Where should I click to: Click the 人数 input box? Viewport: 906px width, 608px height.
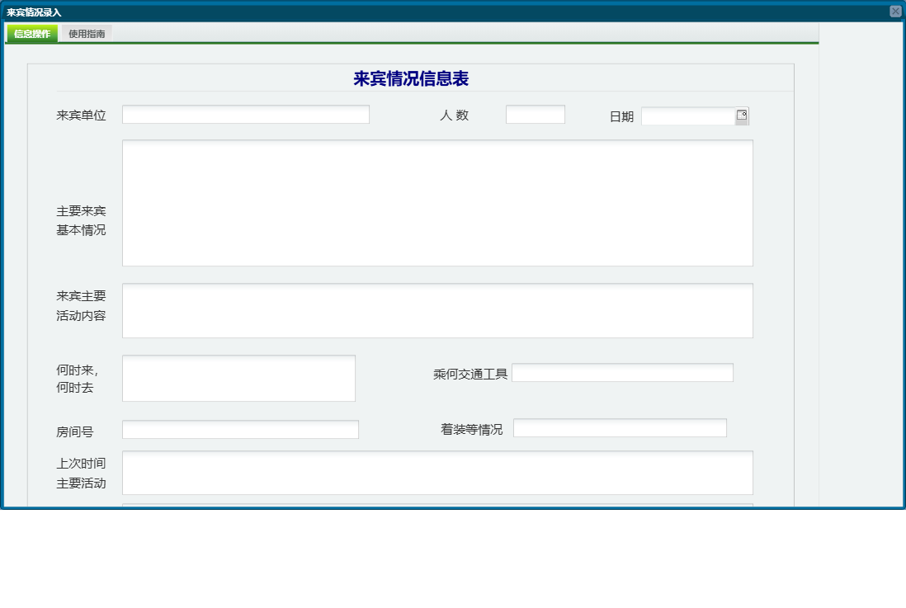pos(535,114)
